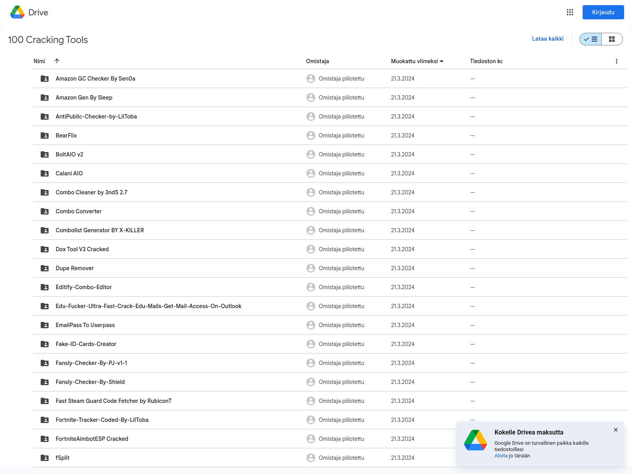Close the Kokeile Drivea maksutta popup

click(616, 430)
